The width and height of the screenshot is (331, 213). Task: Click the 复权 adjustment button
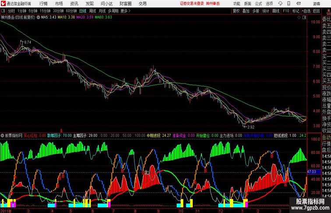pos(236,11)
